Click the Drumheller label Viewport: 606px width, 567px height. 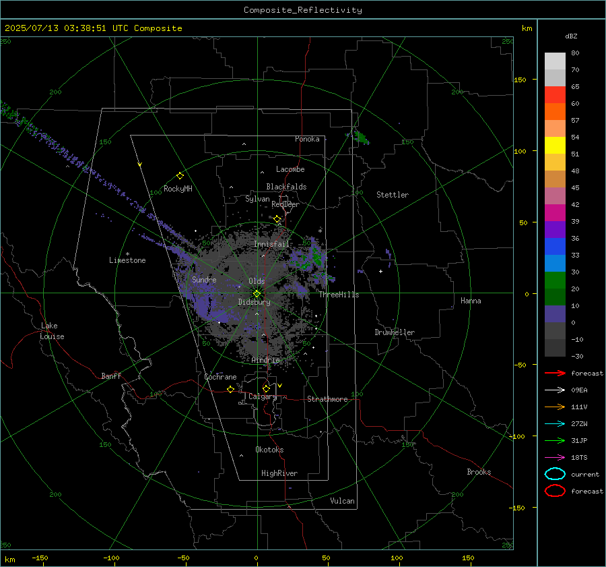395,332
